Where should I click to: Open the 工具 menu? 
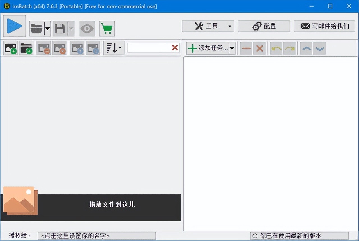208,26
